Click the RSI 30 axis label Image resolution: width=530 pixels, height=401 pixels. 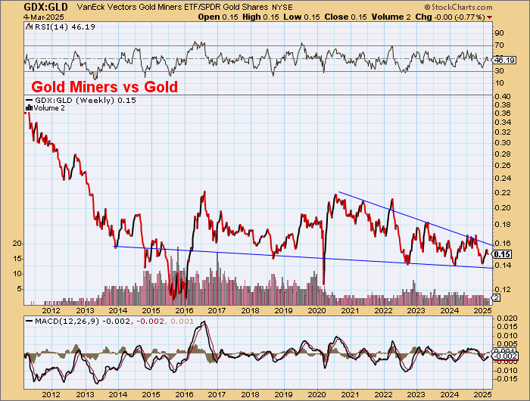(499, 71)
